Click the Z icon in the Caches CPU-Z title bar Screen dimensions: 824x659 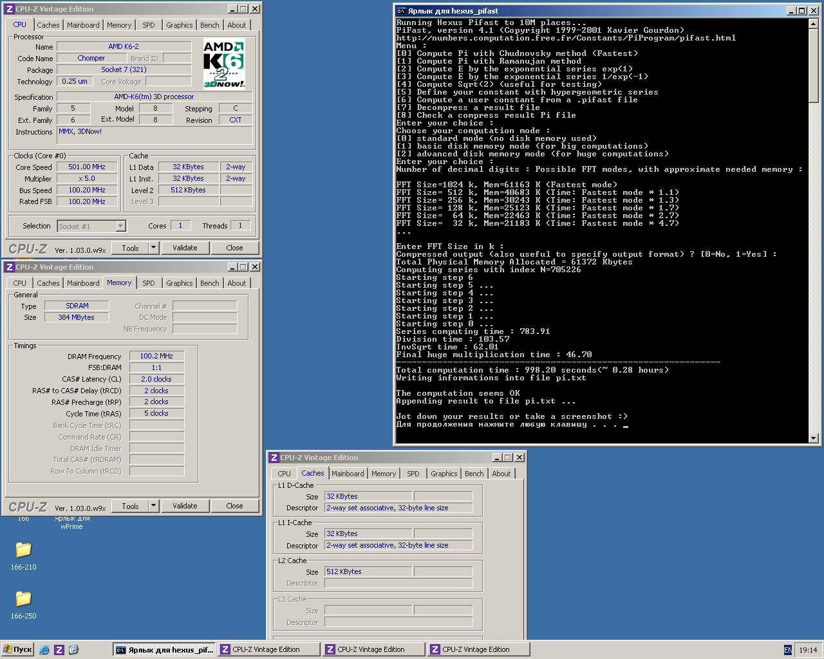point(274,458)
